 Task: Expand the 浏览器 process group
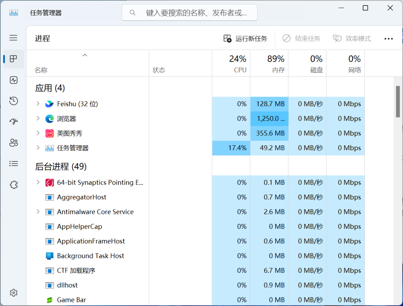(x=38, y=119)
